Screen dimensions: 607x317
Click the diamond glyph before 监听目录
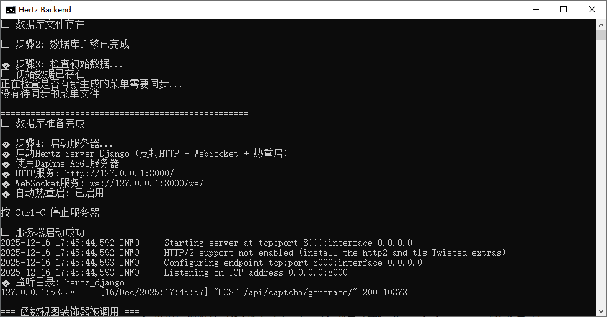[5, 282]
